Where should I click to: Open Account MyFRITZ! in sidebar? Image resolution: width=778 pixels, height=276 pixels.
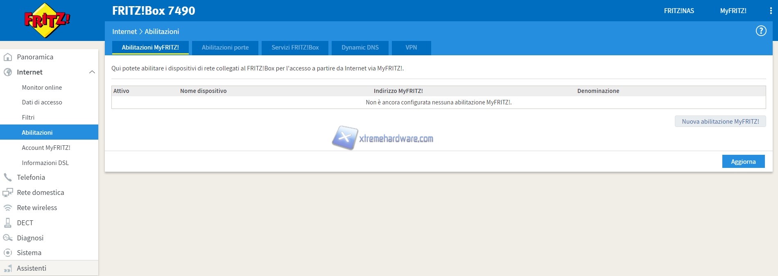point(46,148)
